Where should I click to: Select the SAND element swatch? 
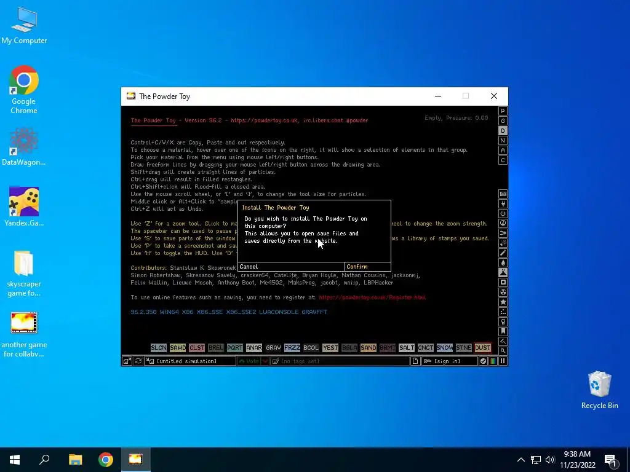(368, 348)
